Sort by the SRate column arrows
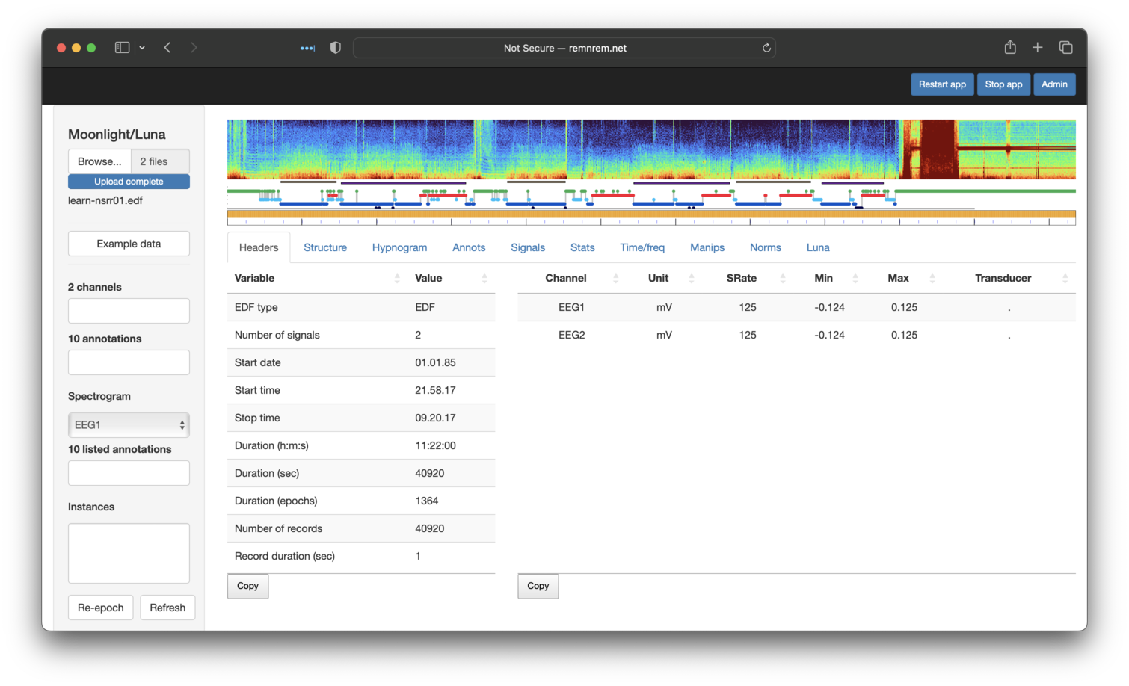 coord(783,279)
